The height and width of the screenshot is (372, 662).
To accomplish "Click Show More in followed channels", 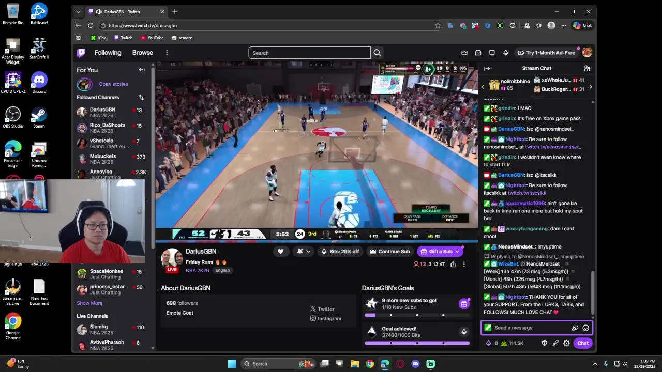I will pyautogui.click(x=89, y=303).
